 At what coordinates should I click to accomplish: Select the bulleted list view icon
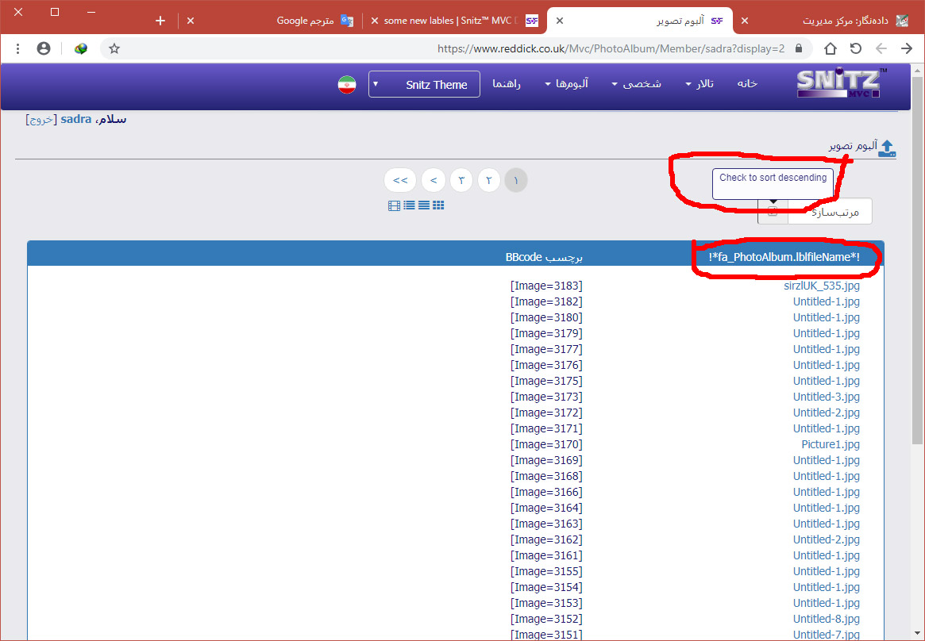click(409, 205)
